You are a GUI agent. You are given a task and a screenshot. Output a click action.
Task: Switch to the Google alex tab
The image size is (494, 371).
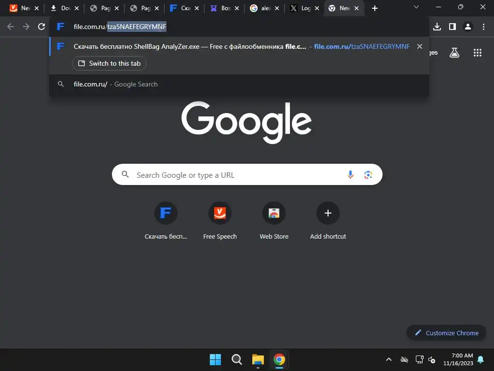260,8
